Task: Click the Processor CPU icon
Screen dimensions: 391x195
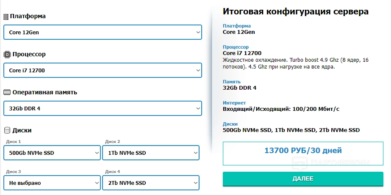Action: click(x=7, y=55)
